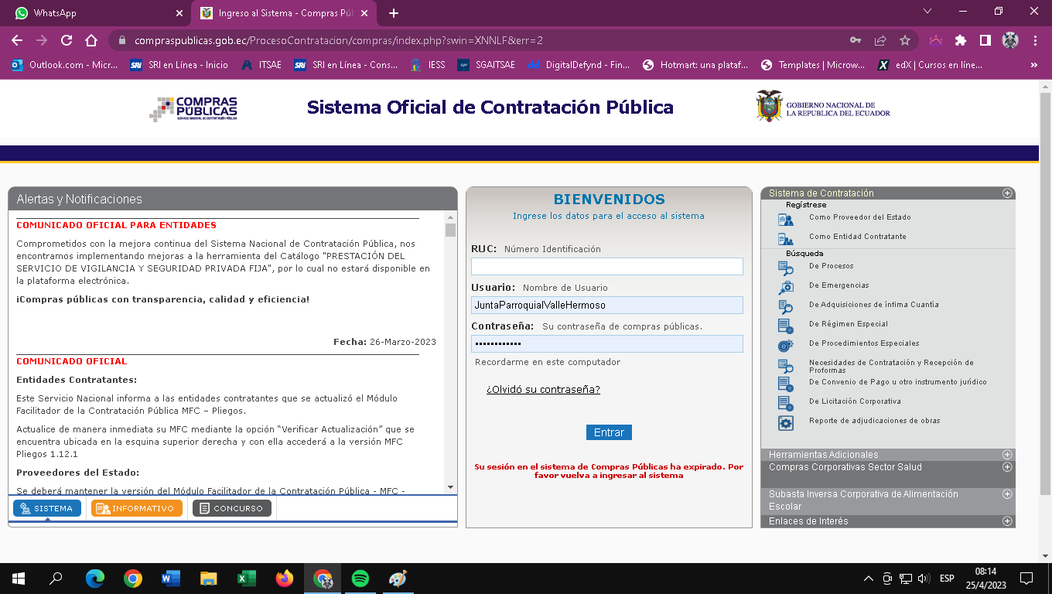Expand the Herramientas Adicionales section
The image size is (1052, 594).
coord(1007,455)
